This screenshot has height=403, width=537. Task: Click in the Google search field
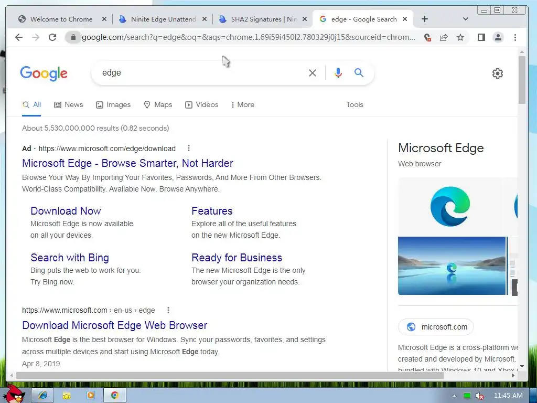[202, 72]
